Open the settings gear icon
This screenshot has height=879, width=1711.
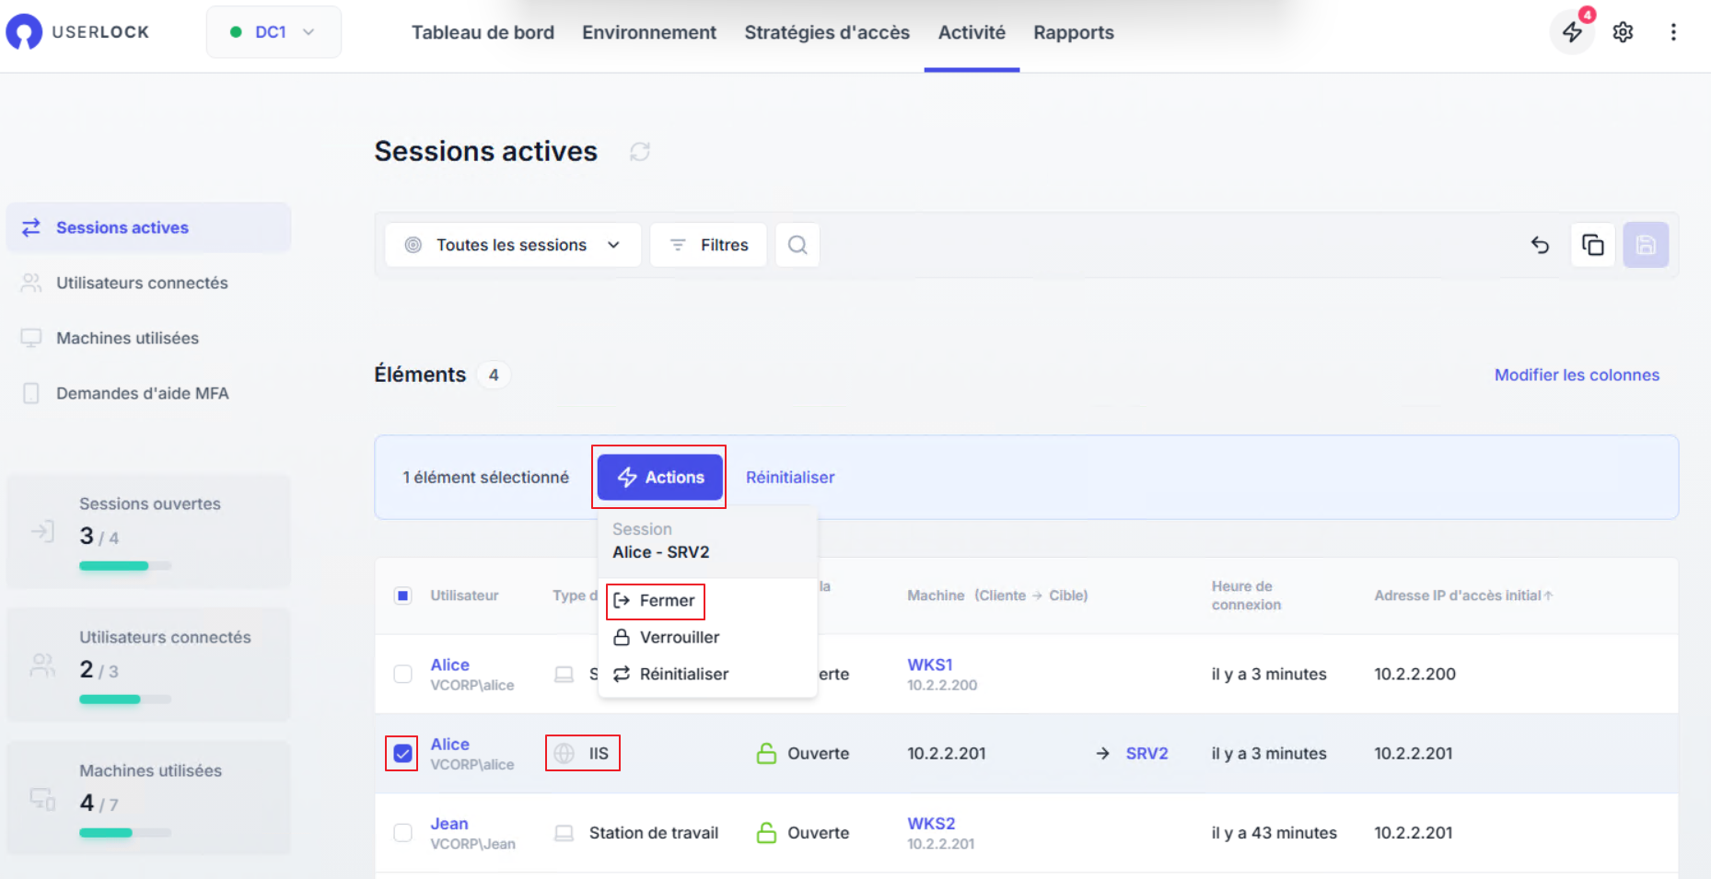point(1623,32)
